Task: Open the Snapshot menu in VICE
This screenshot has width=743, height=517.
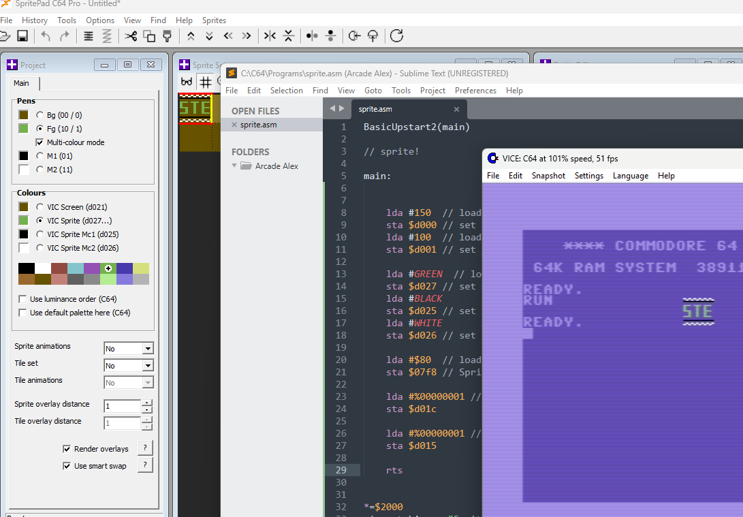Action: click(548, 176)
